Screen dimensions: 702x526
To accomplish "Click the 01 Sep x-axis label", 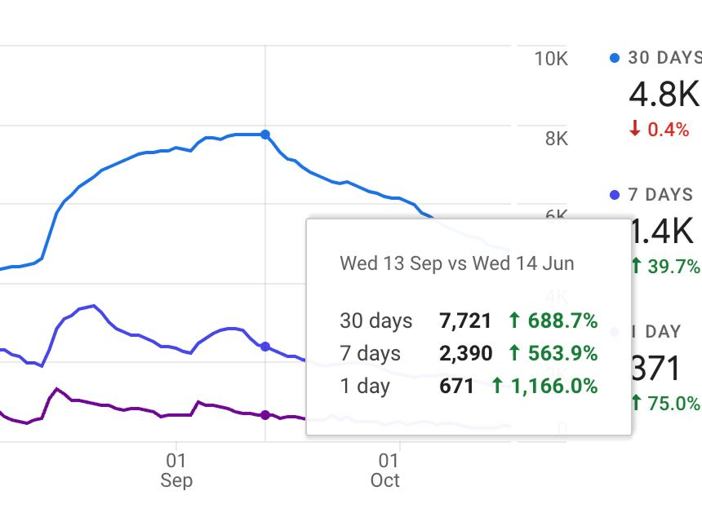I will click(x=176, y=470).
